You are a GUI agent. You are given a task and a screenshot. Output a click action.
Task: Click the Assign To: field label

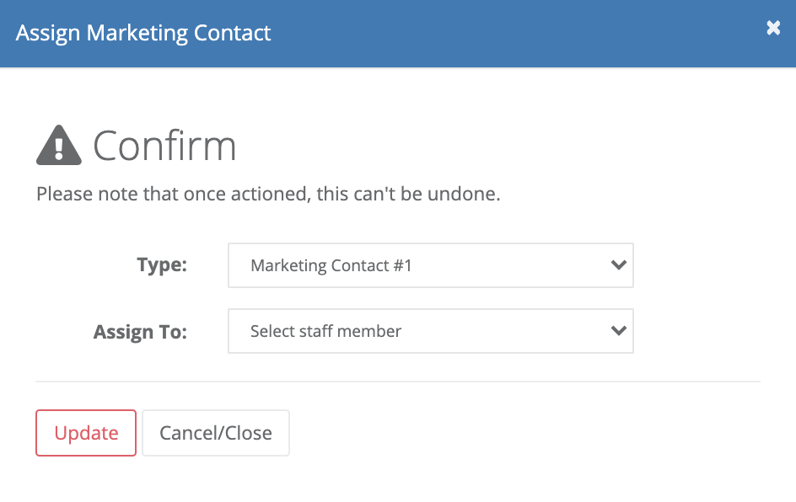[140, 332]
